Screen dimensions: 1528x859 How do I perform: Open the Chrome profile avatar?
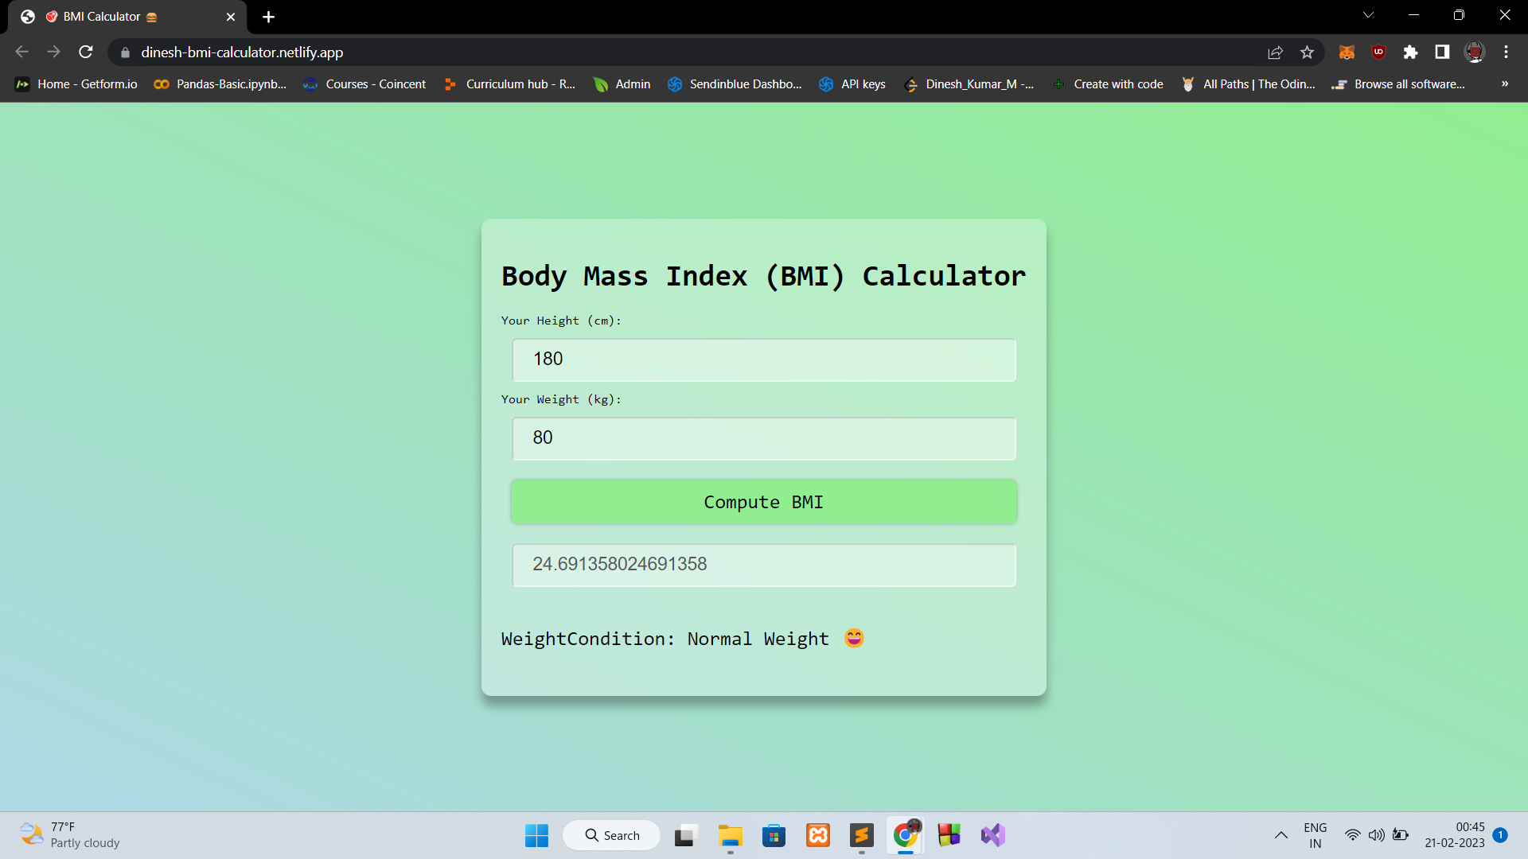[1475, 52]
